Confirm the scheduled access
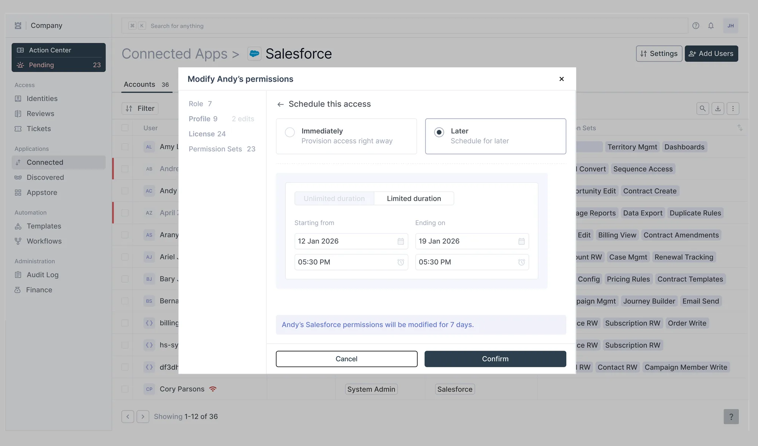Viewport: 758px width, 446px height. coord(495,359)
